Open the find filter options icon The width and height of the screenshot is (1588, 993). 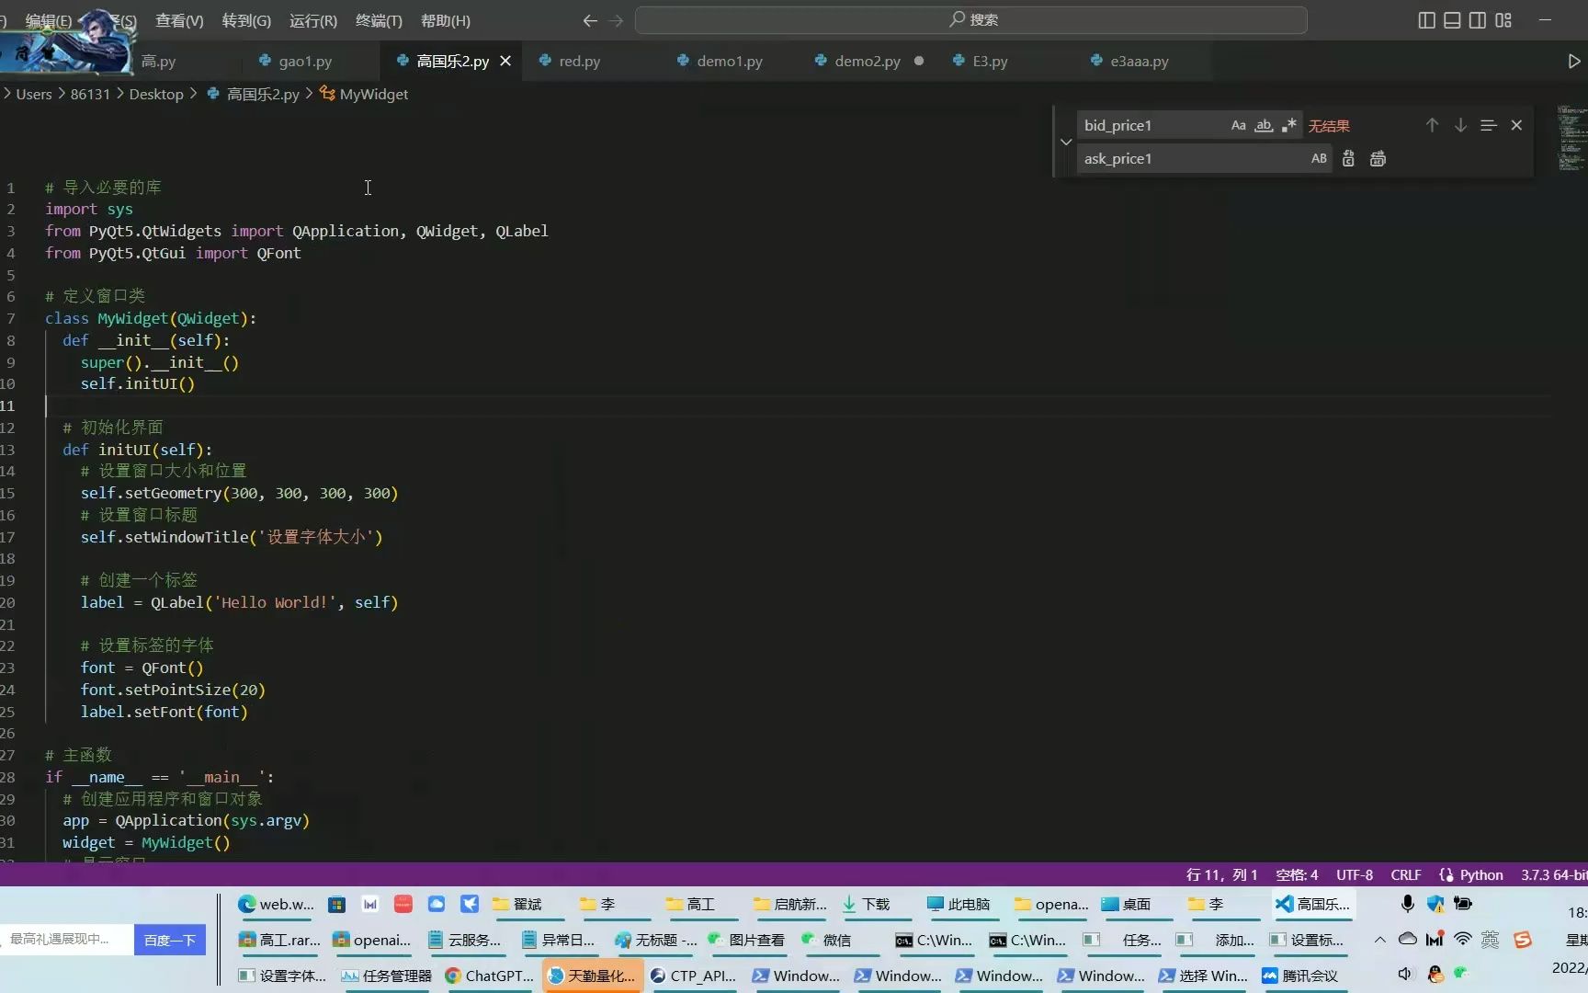[x=1487, y=125]
